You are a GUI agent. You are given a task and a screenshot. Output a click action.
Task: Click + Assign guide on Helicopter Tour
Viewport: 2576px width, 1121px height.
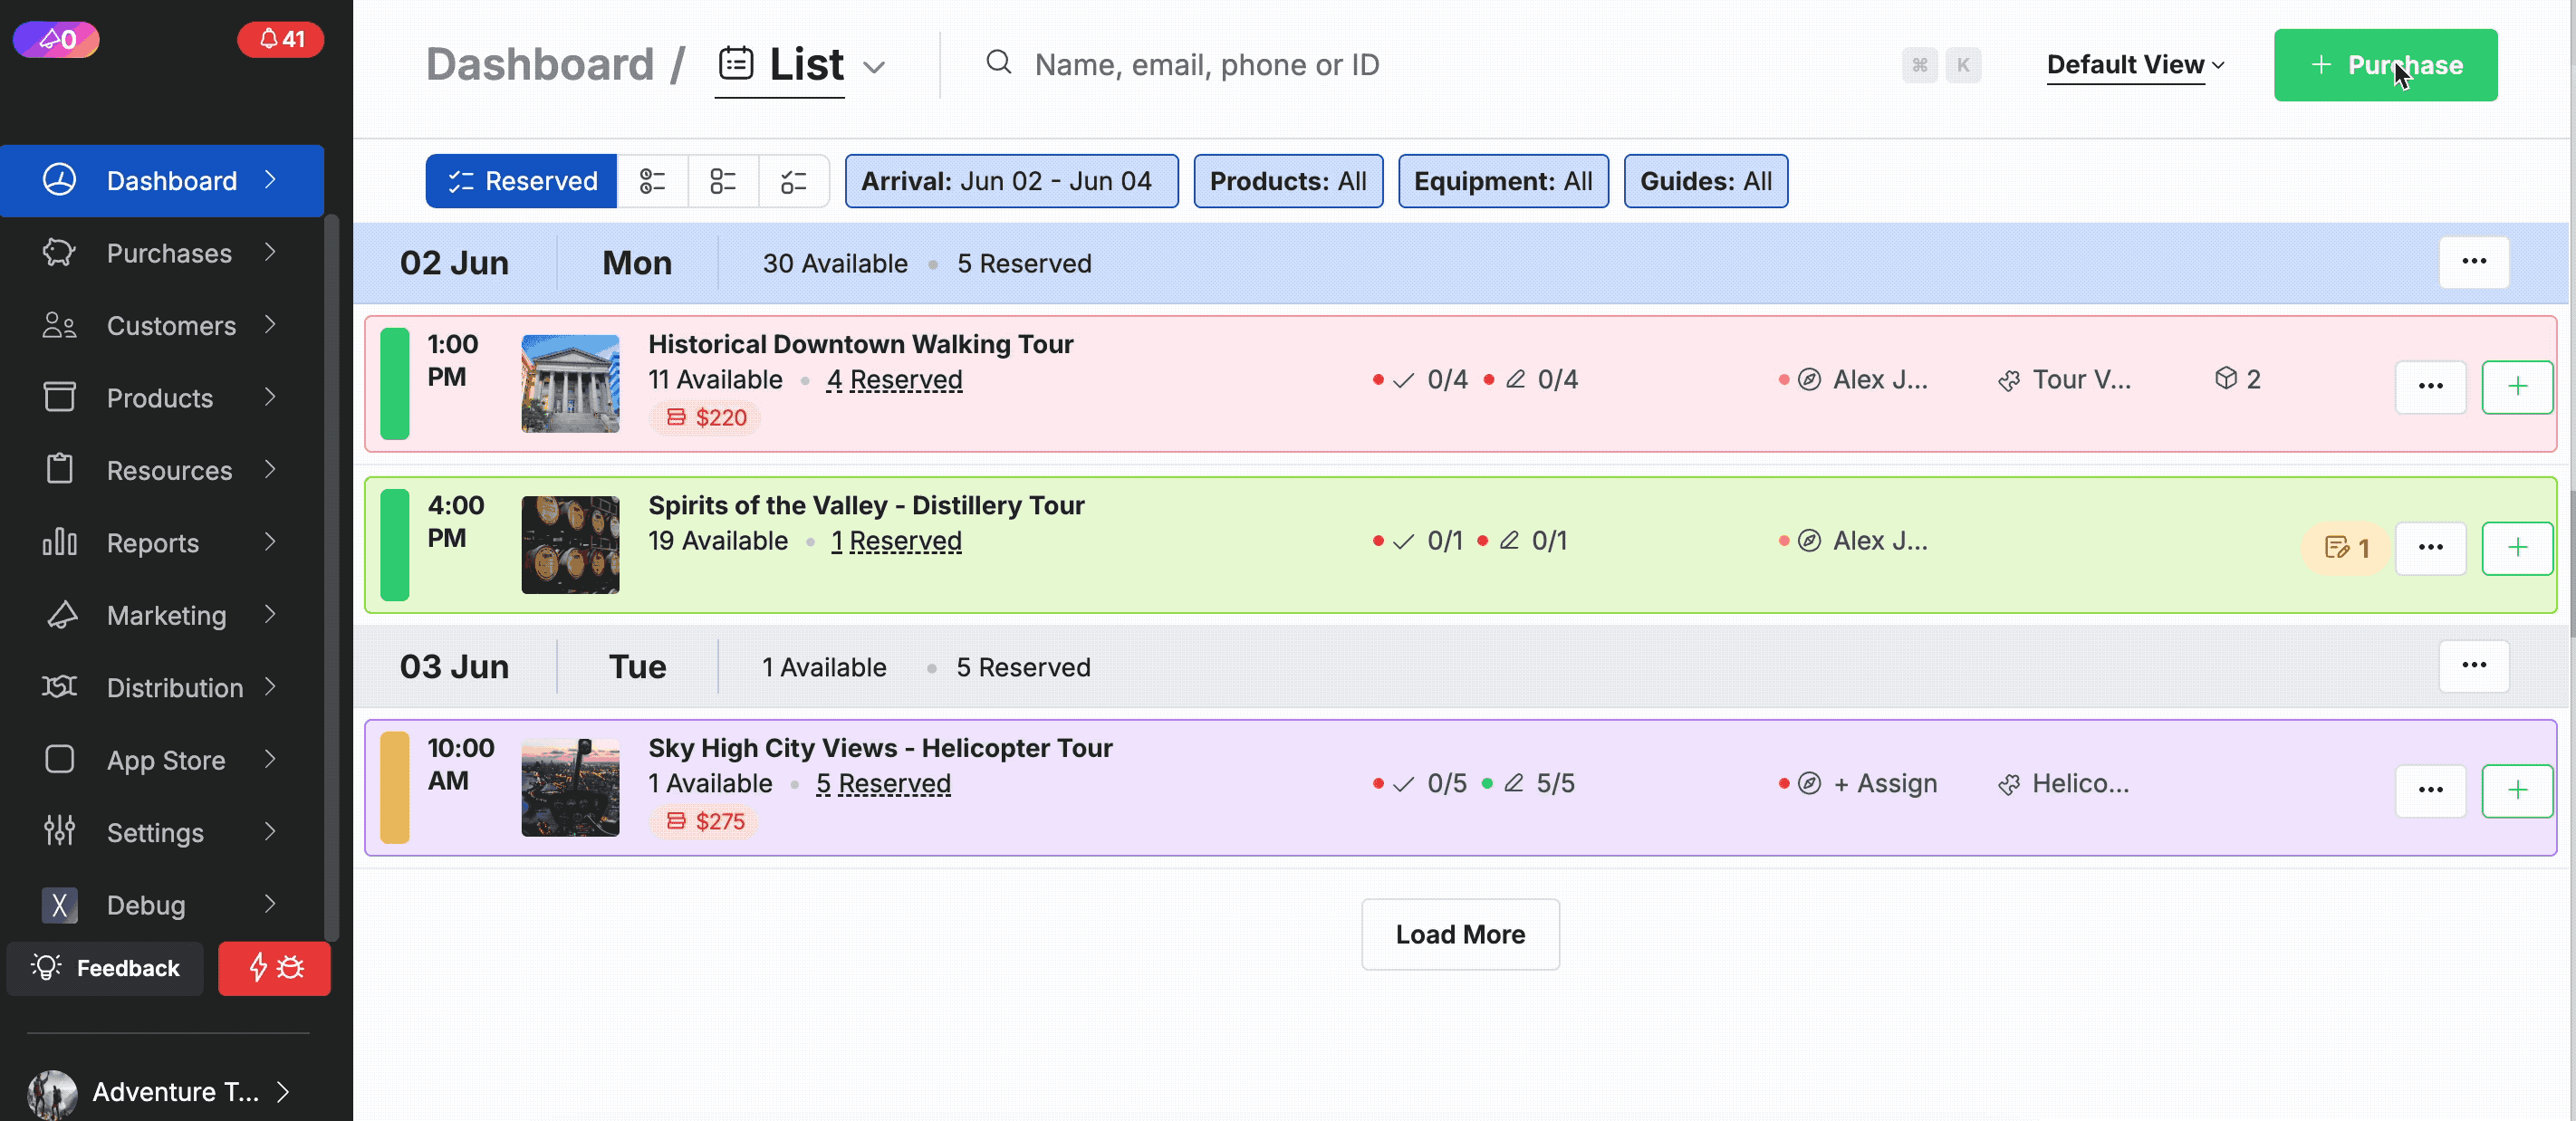[1885, 783]
